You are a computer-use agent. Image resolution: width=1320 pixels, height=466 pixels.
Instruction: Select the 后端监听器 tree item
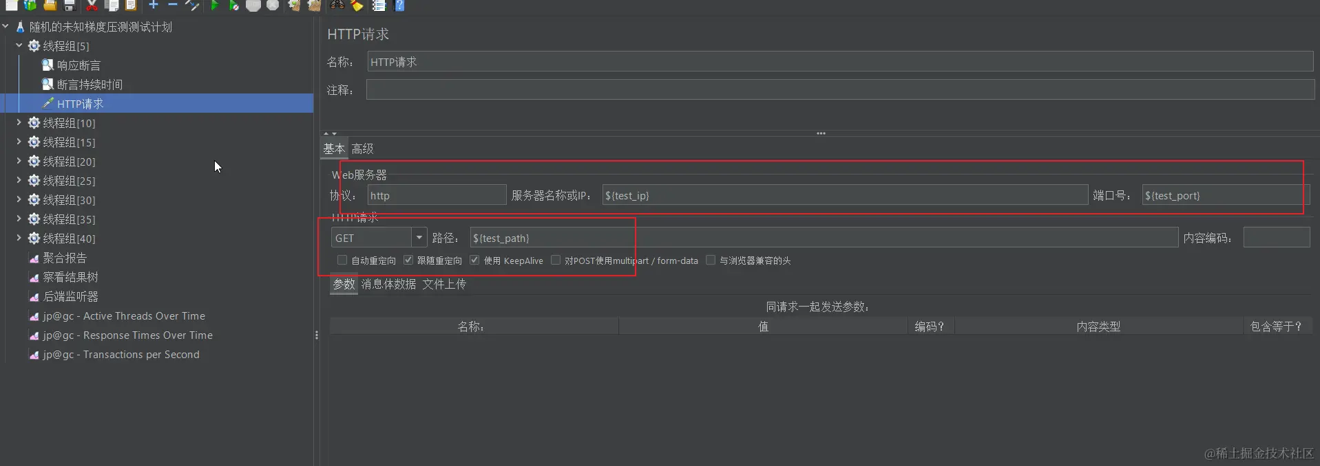[70, 296]
